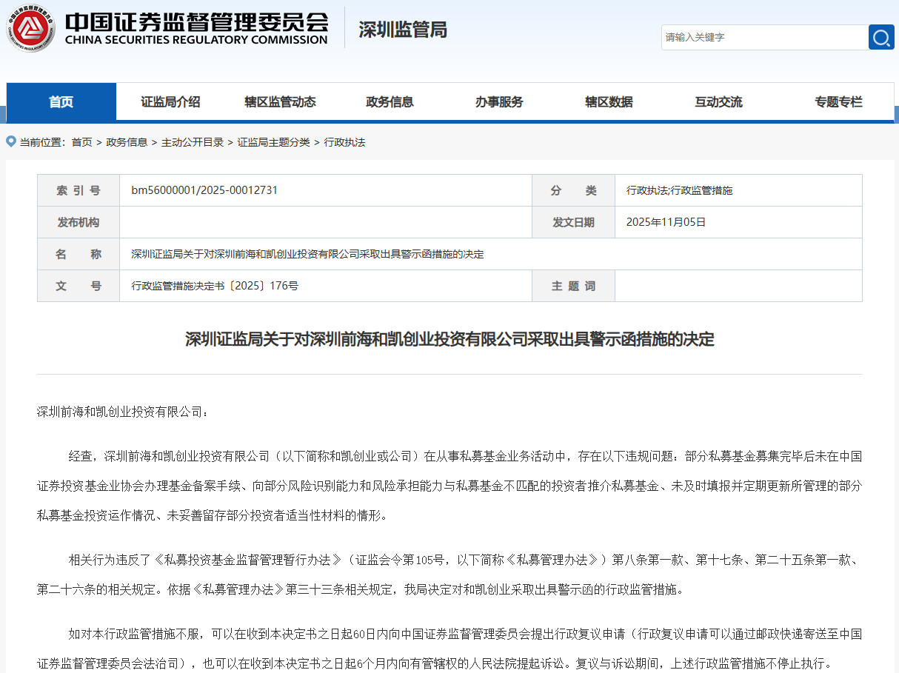Click the 深圳监管局 header title
The height and width of the screenshot is (673, 899).
tap(402, 30)
